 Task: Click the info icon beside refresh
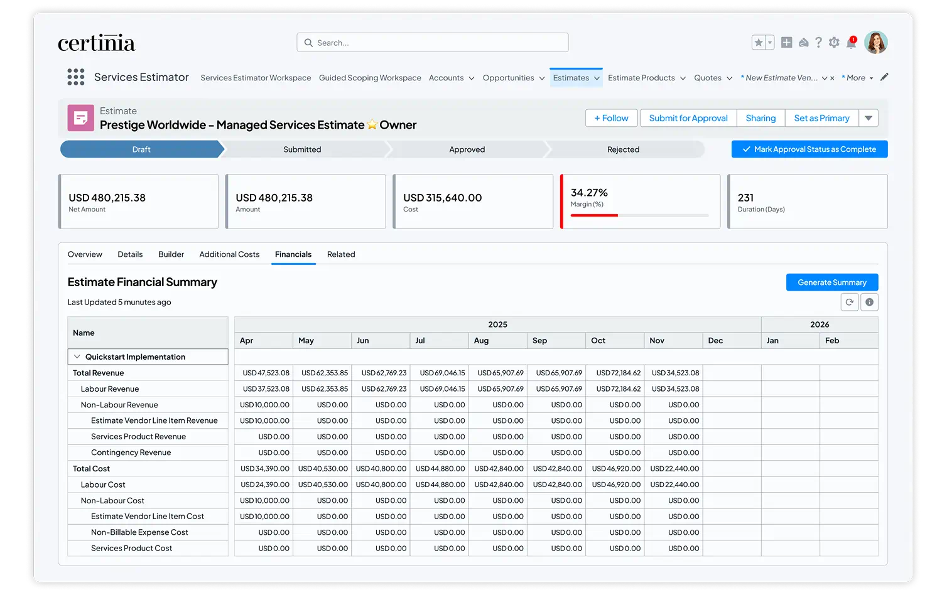(869, 302)
